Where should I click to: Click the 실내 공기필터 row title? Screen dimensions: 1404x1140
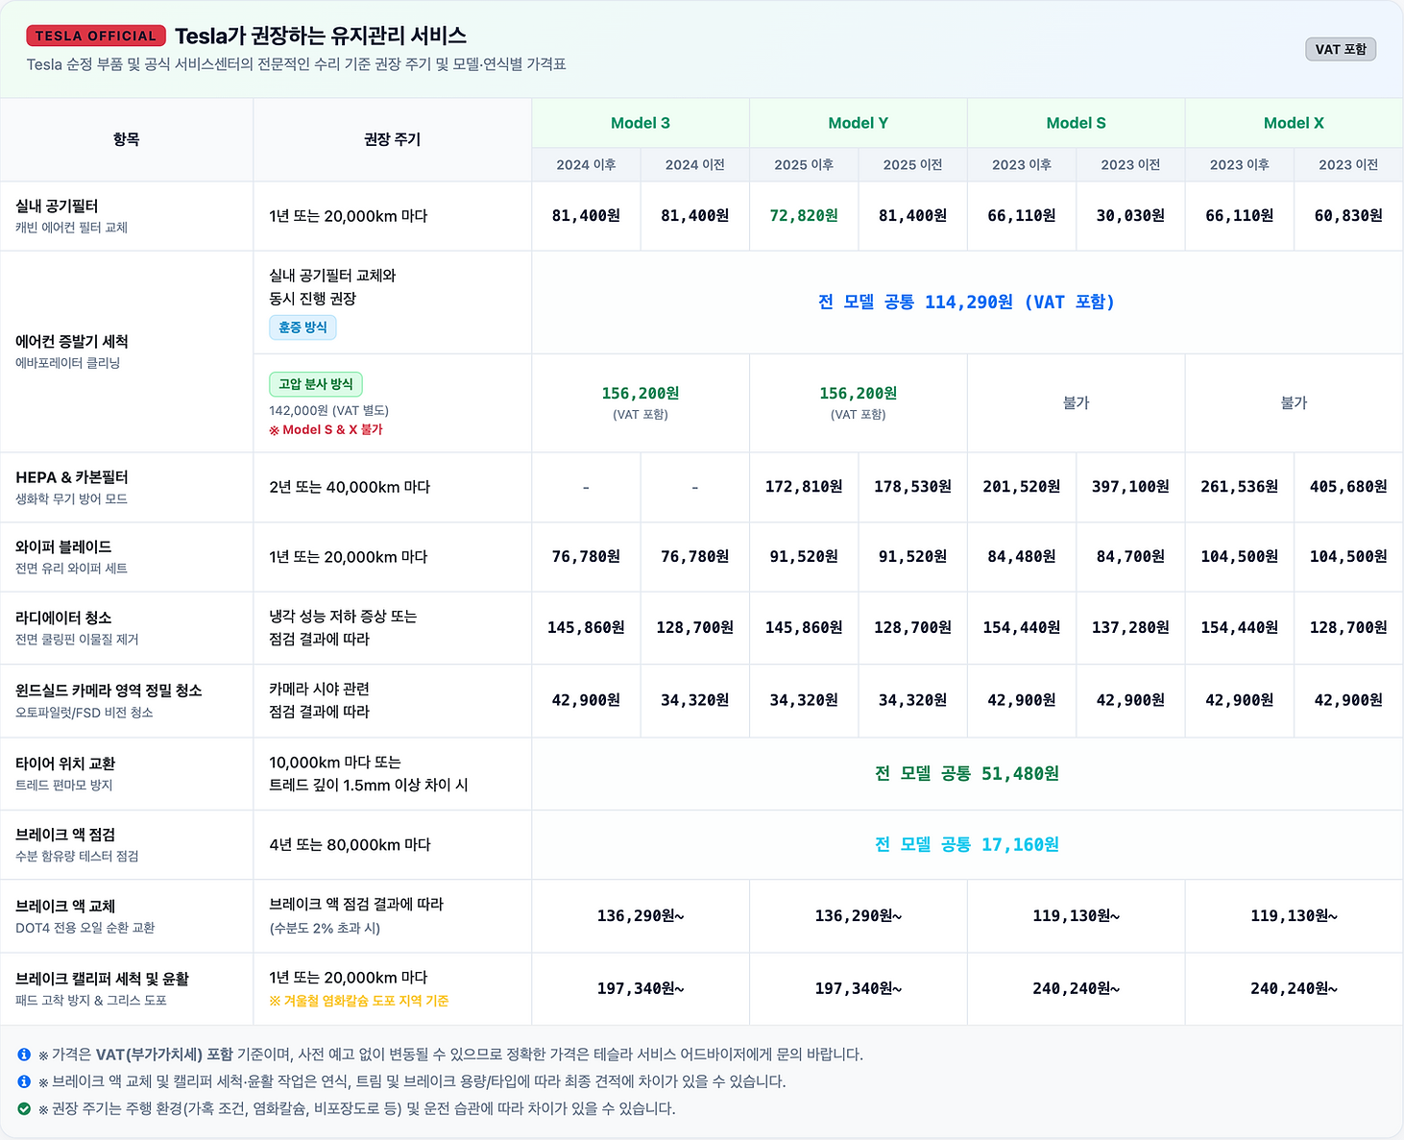coord(57,206)
